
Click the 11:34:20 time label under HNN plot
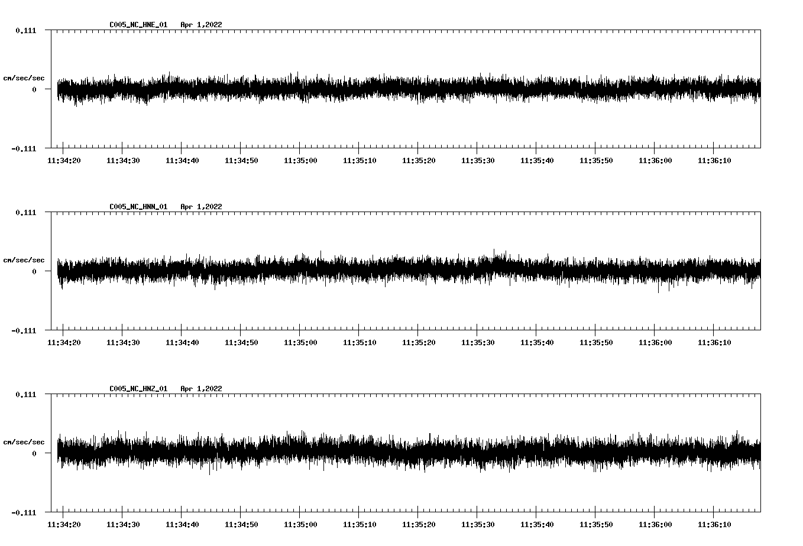[64, 343]
